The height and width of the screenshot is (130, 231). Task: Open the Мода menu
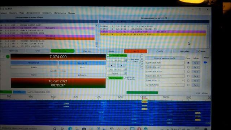pyautogui.click(x=22, y=13)
